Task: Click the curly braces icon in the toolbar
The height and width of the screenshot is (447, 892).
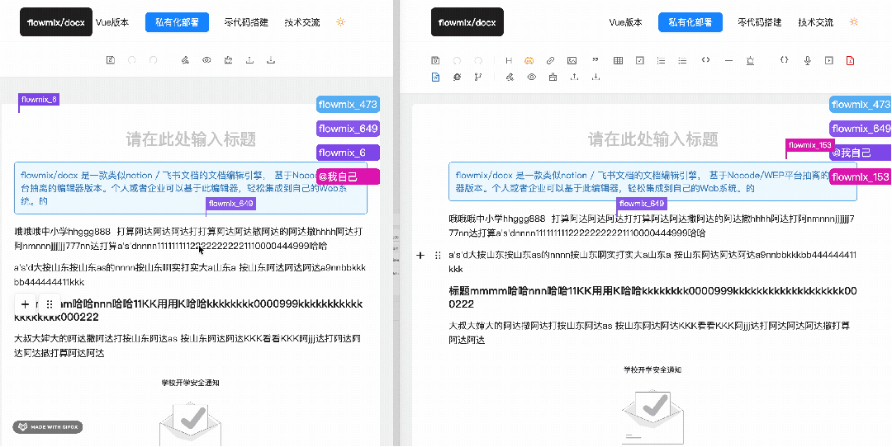Action: [785, 60]
